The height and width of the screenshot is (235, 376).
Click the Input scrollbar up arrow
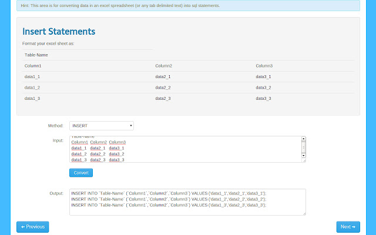(x=303, y=139)
